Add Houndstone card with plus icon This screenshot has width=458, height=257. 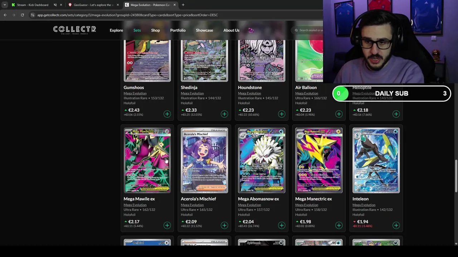(282, 114)
